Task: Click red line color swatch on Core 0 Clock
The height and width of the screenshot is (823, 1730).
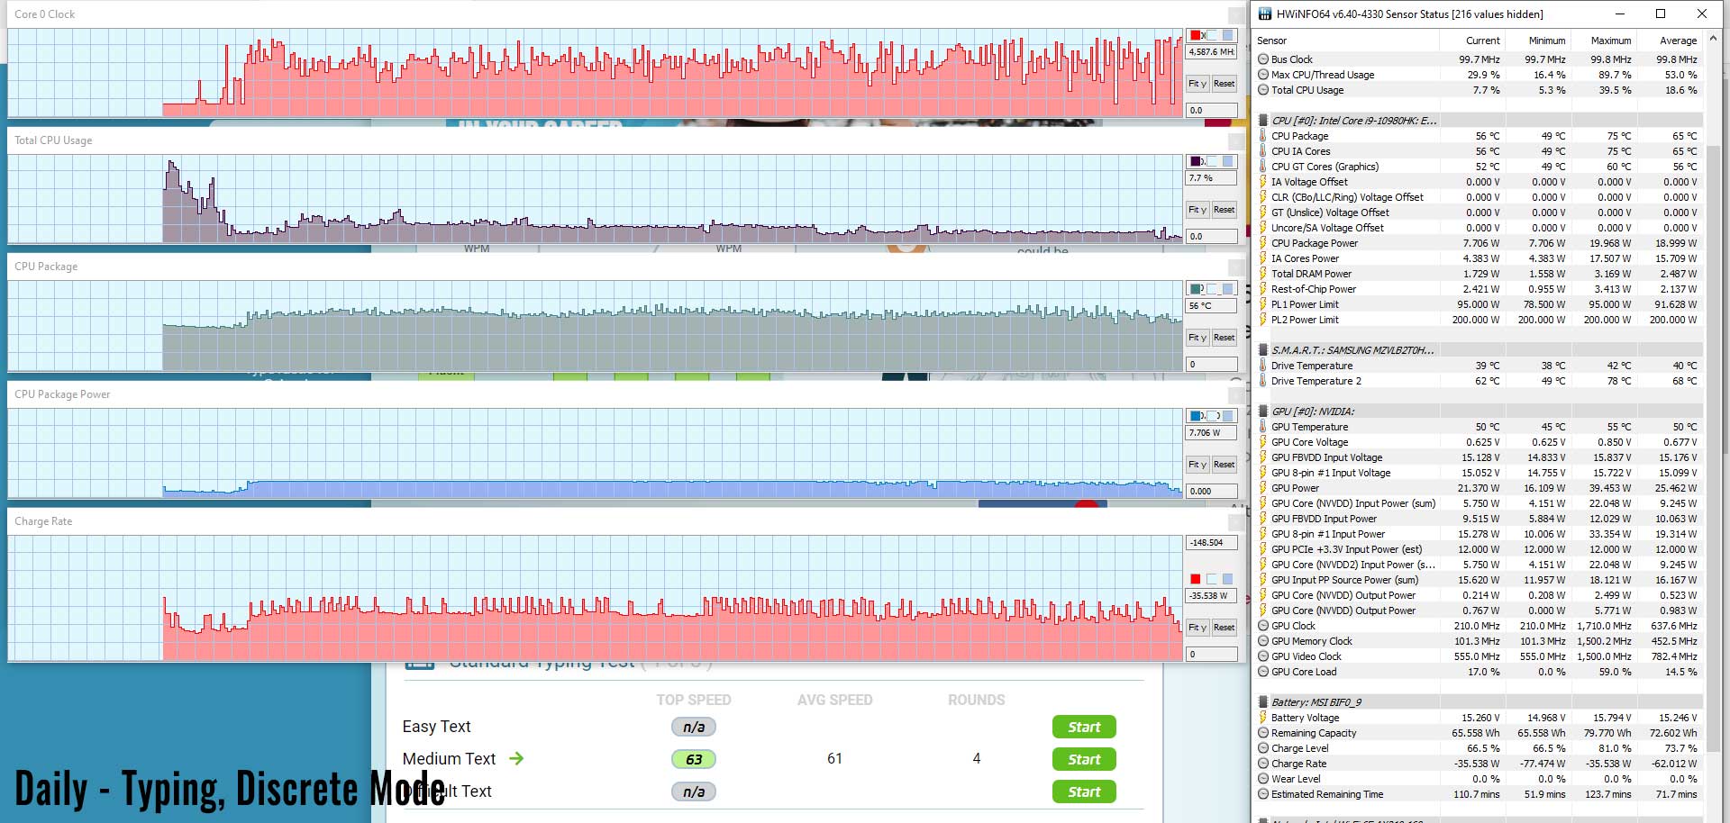Action: pyautogui.click(x=1196, y=35)
